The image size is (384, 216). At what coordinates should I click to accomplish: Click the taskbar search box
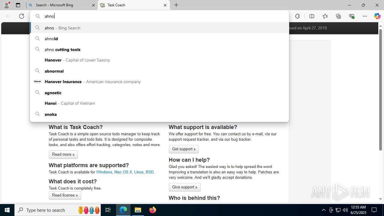coord(58,210)
